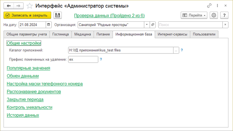Switch to Питание tab
233x131 pixels.
coord(103,34)
